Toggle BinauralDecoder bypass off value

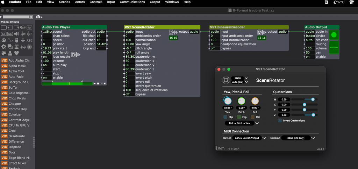[x=215, y=48]
